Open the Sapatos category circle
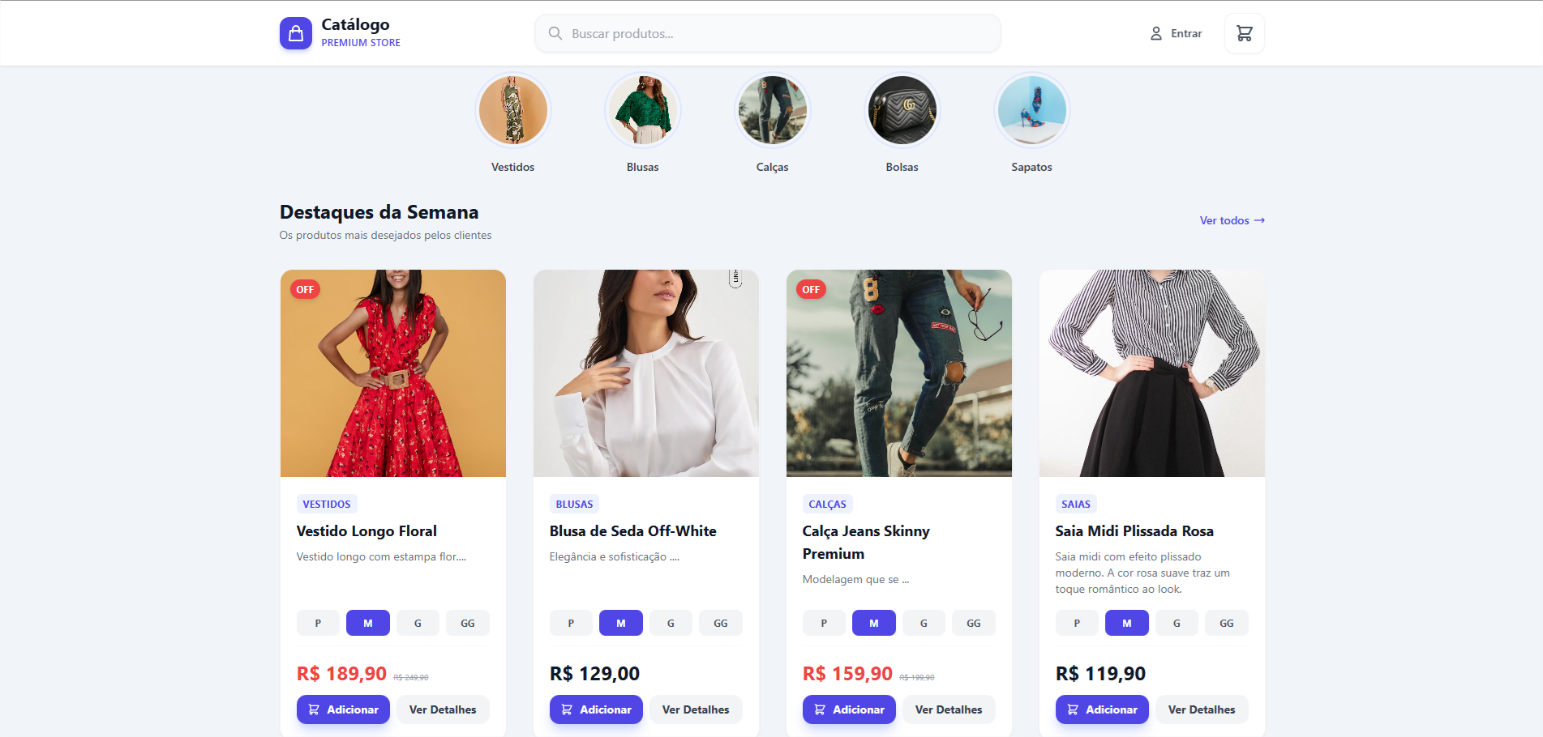 tap(1031, 110)
